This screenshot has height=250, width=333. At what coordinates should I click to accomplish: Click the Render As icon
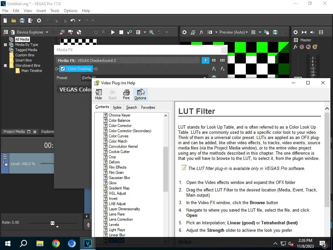(x=31, y=21)
